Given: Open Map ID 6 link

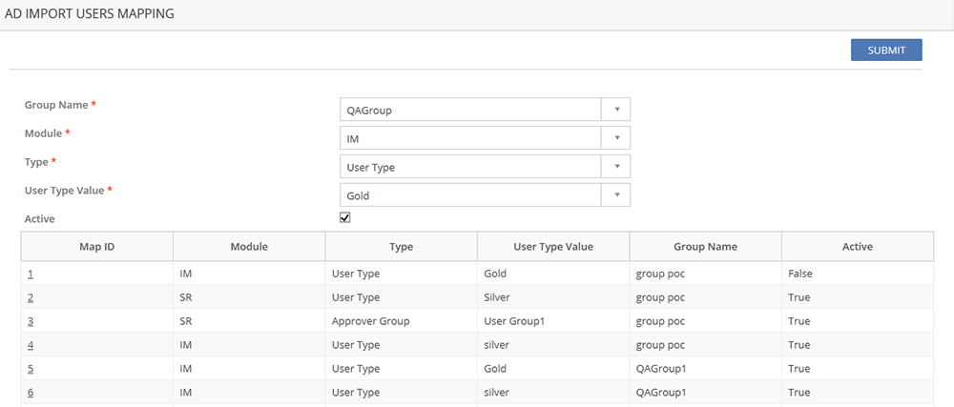Looking at the screenshot, I should click(31, 393).
